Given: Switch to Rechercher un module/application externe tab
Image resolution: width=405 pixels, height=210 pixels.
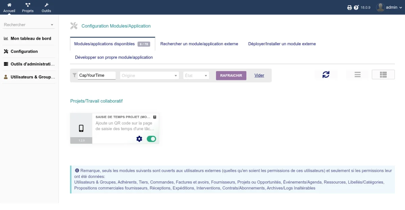Looking at the screenshot, I should pyautogui.click(x=199, y=44).
